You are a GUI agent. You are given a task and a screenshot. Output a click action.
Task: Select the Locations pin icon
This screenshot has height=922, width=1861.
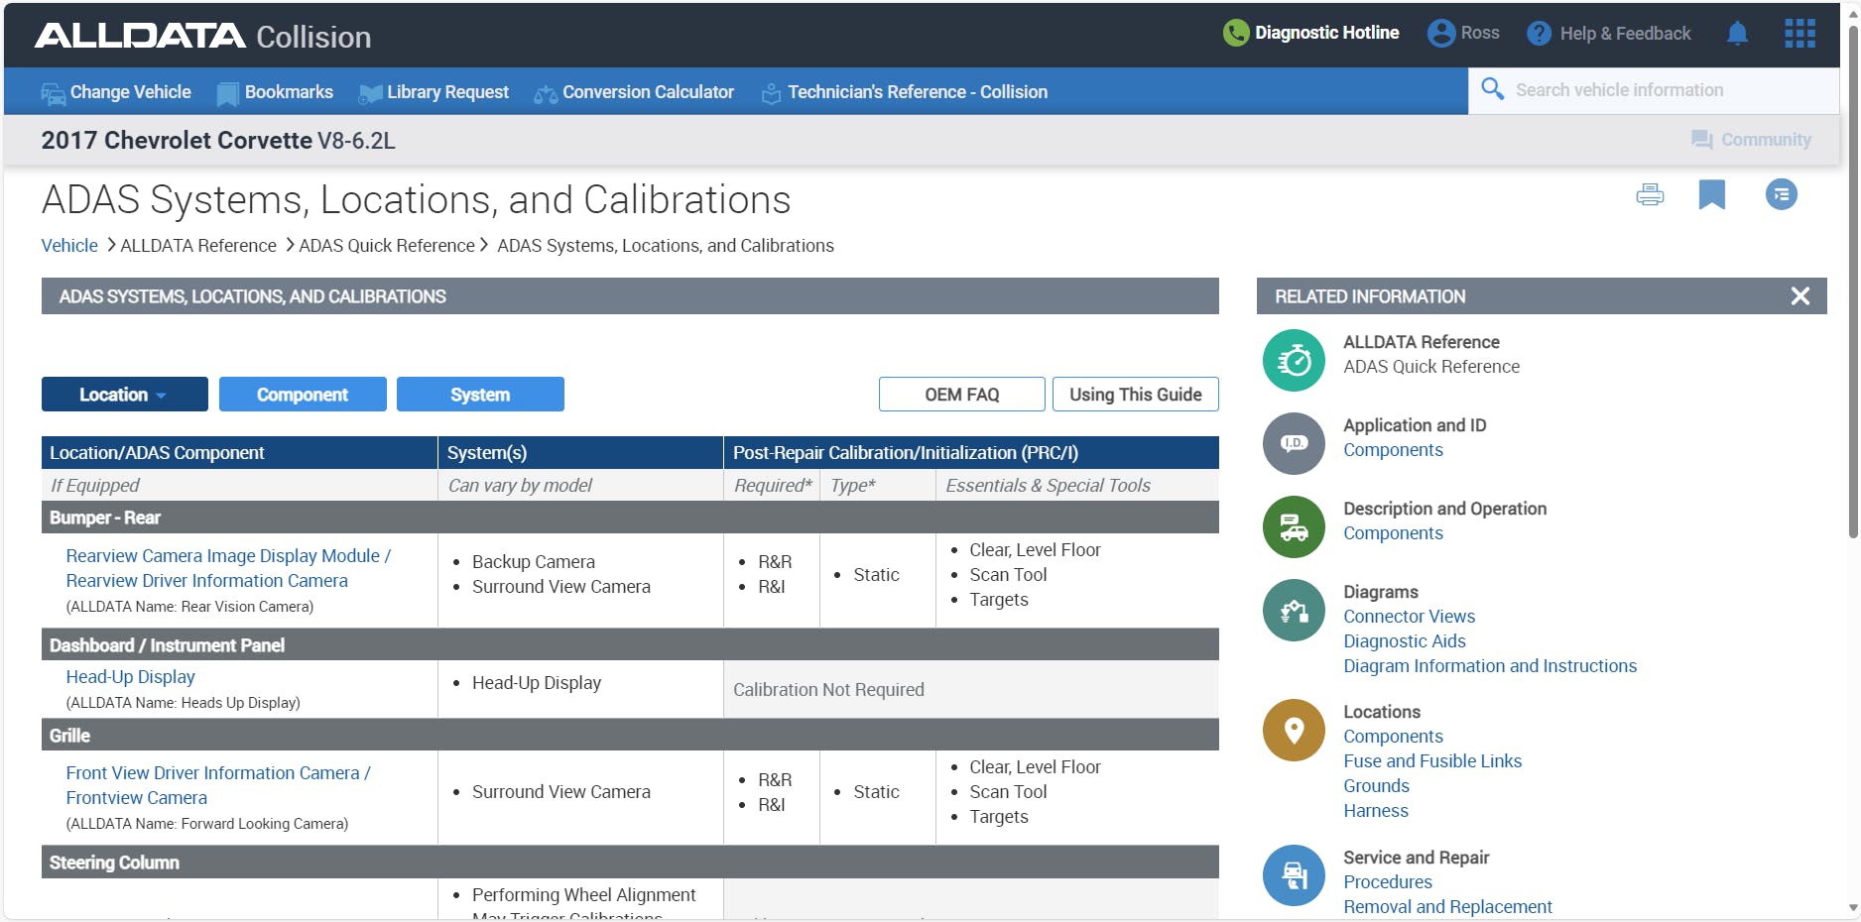tap(1293, 730)
